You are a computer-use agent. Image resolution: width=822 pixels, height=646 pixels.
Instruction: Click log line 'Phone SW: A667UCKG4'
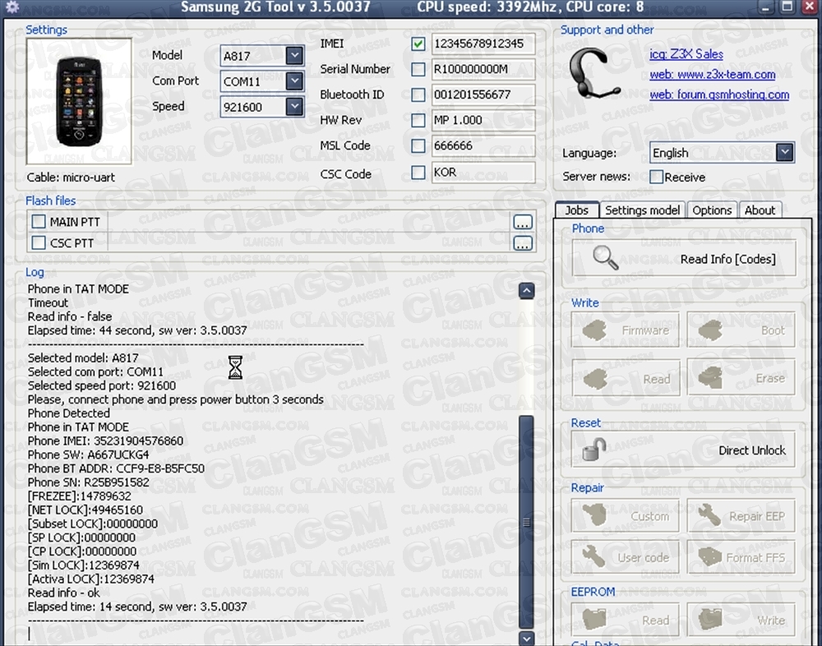click(x=88, y=455)
